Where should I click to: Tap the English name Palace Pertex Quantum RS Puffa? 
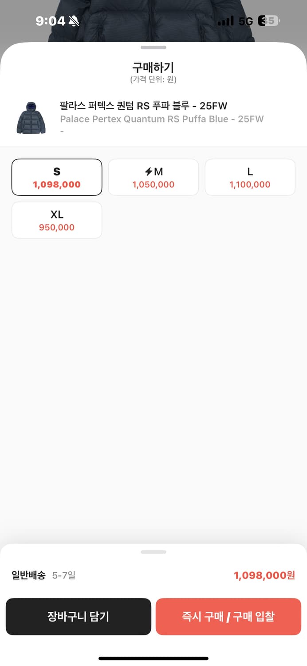tap(162, 119)
